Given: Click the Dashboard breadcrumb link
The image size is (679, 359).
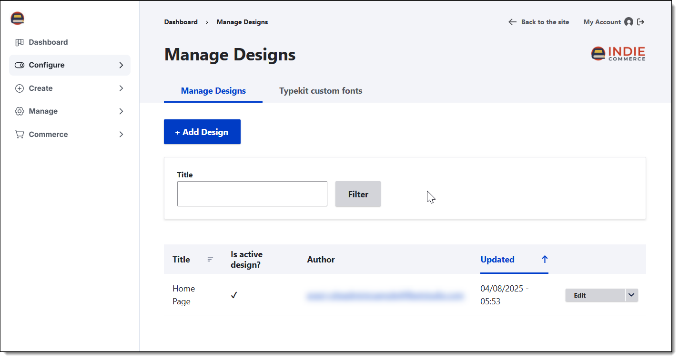Looking at the screenshot, I should 181,22.
